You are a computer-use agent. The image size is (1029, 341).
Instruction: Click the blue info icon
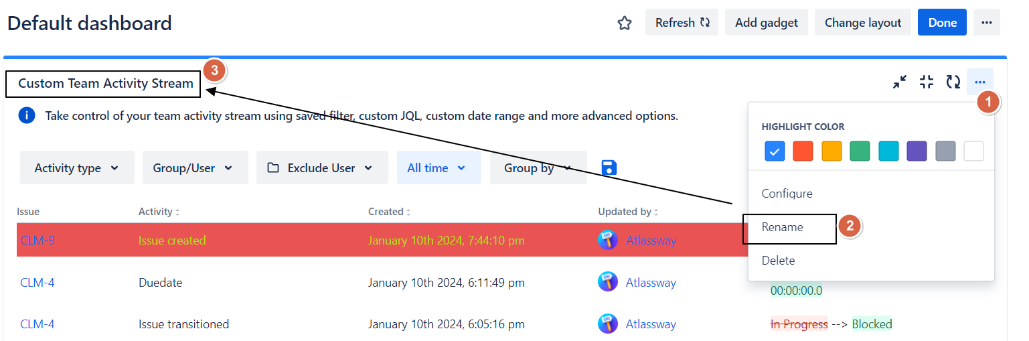[27, 116]
